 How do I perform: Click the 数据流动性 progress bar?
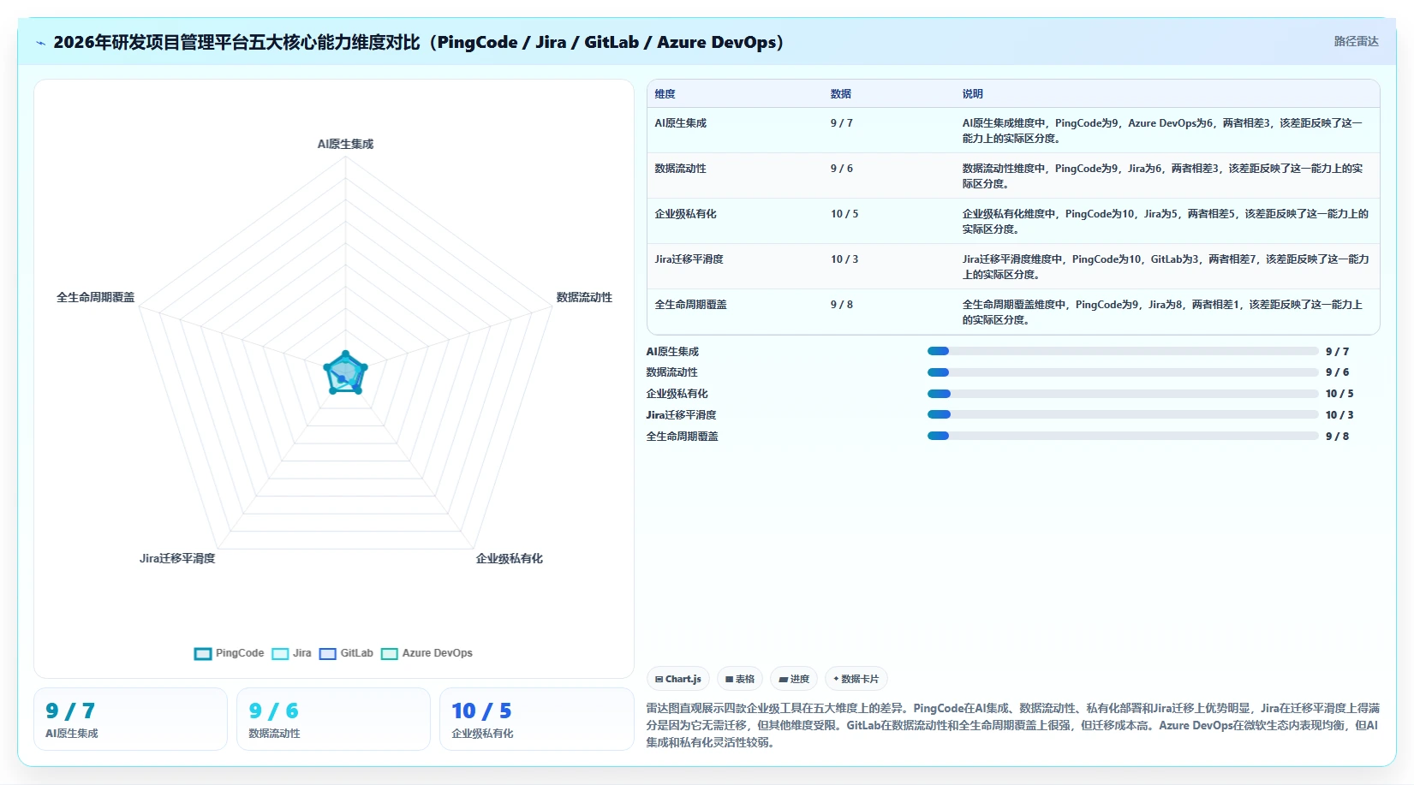point(1123,372)
